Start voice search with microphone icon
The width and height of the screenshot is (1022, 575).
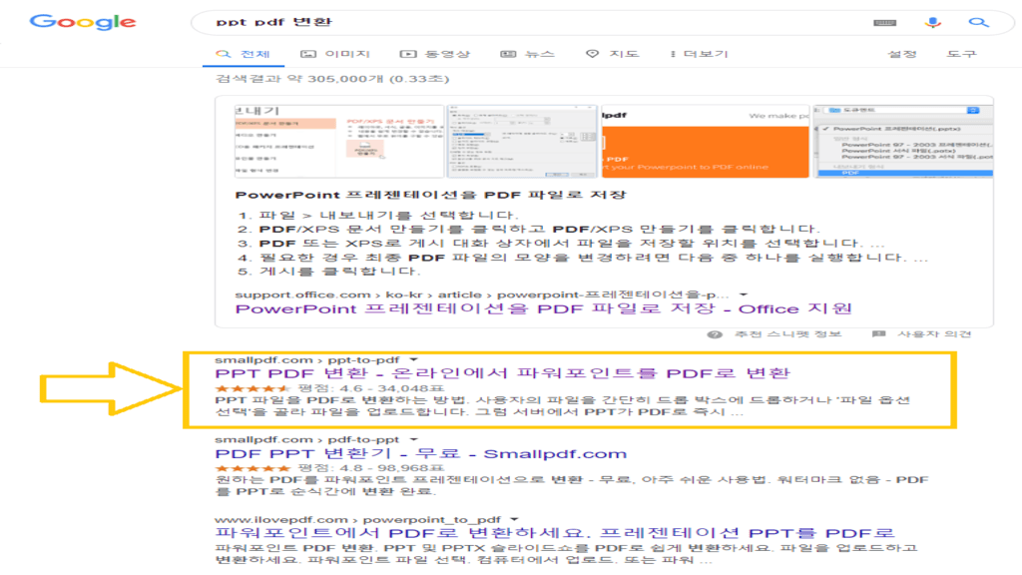[933, 23]
